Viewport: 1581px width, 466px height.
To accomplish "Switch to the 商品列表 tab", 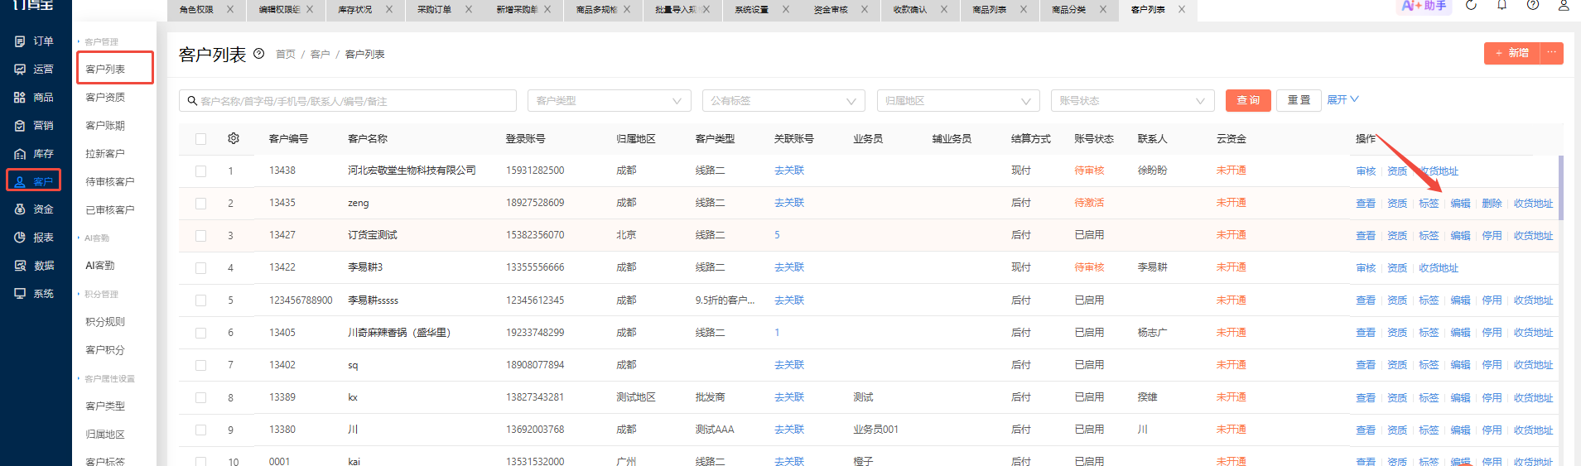I will tap(990, 10).
